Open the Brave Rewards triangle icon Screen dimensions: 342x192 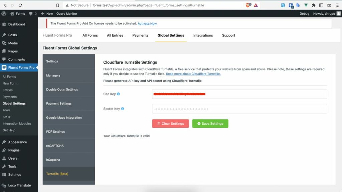[256, 5]
